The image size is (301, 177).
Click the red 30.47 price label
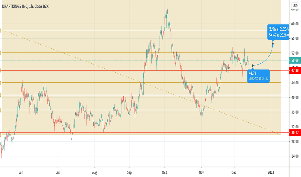(x=295, y=132)
